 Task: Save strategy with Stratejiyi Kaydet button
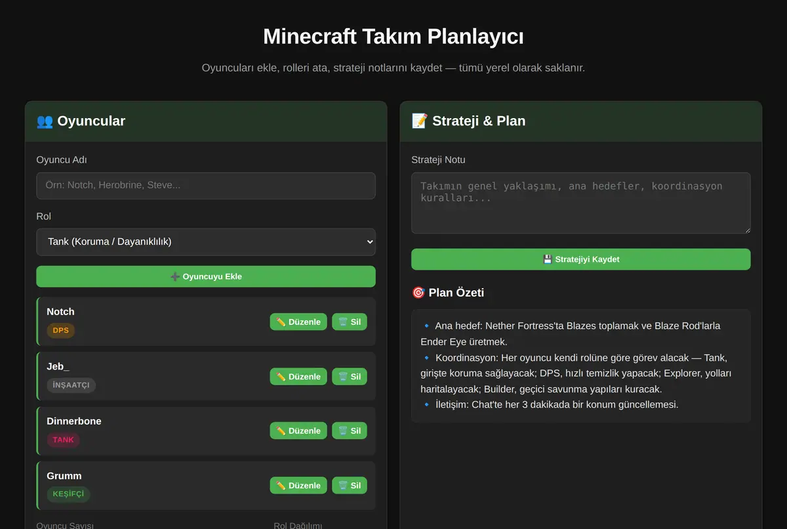tap(581, 259)
